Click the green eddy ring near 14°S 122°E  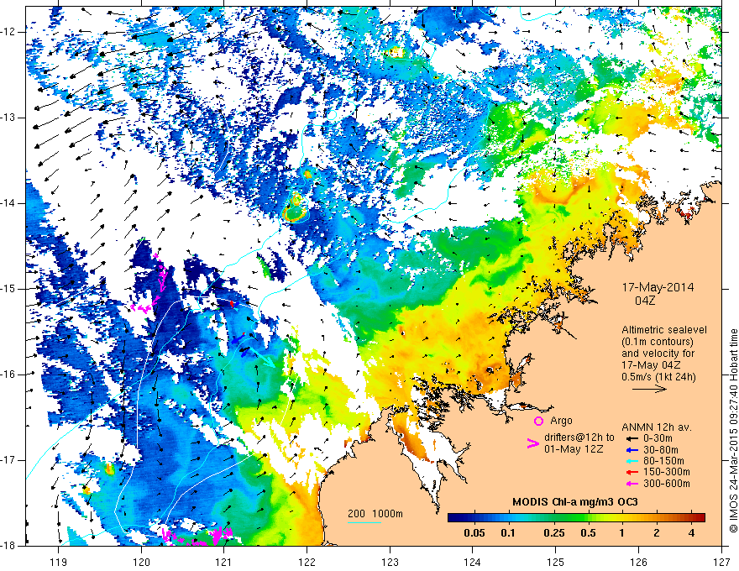pos(295,213)
